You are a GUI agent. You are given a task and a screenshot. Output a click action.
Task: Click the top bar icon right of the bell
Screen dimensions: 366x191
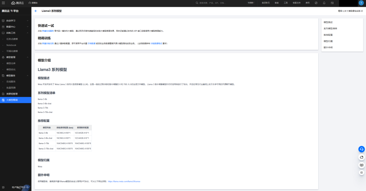[x=332, y=3]
